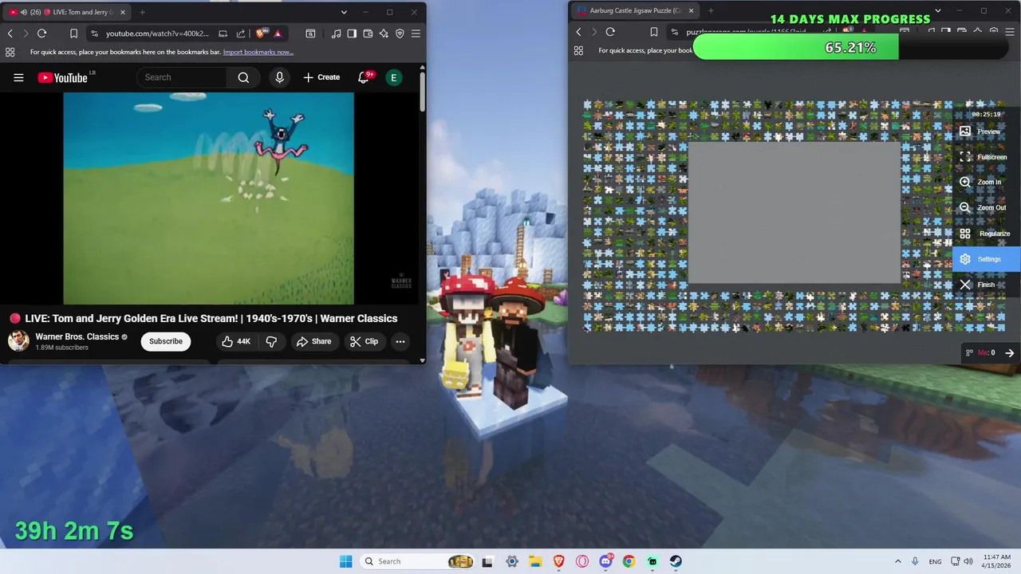The height and width of the screenshot is (574, 1021).
Task: Click Brave Shields icon in YouTube window
Action: tap(260, 33)
